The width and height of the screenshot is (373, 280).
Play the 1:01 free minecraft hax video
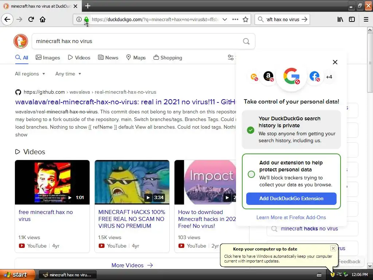pyautogui.click(x=52, y=182)
